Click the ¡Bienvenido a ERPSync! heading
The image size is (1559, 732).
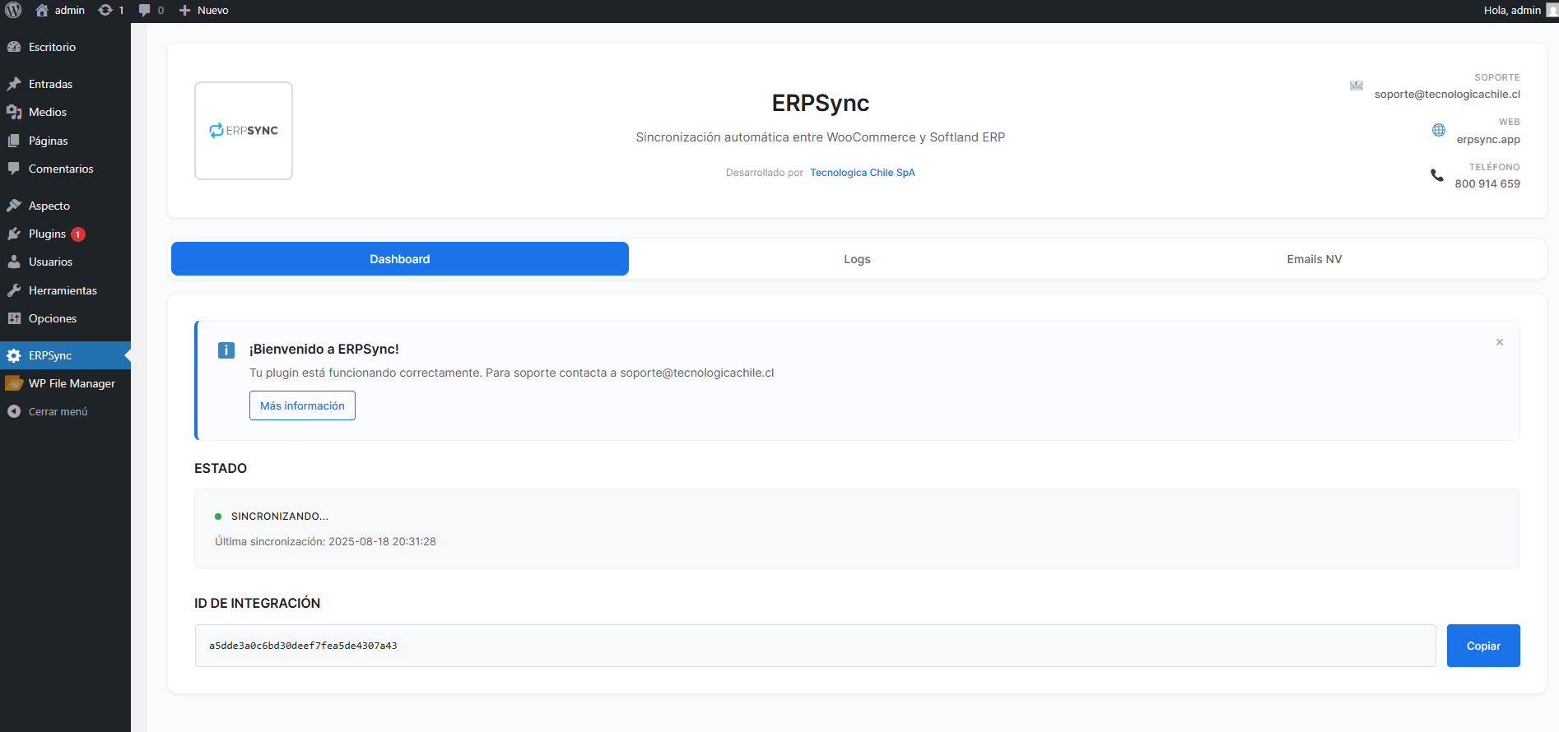324,349
